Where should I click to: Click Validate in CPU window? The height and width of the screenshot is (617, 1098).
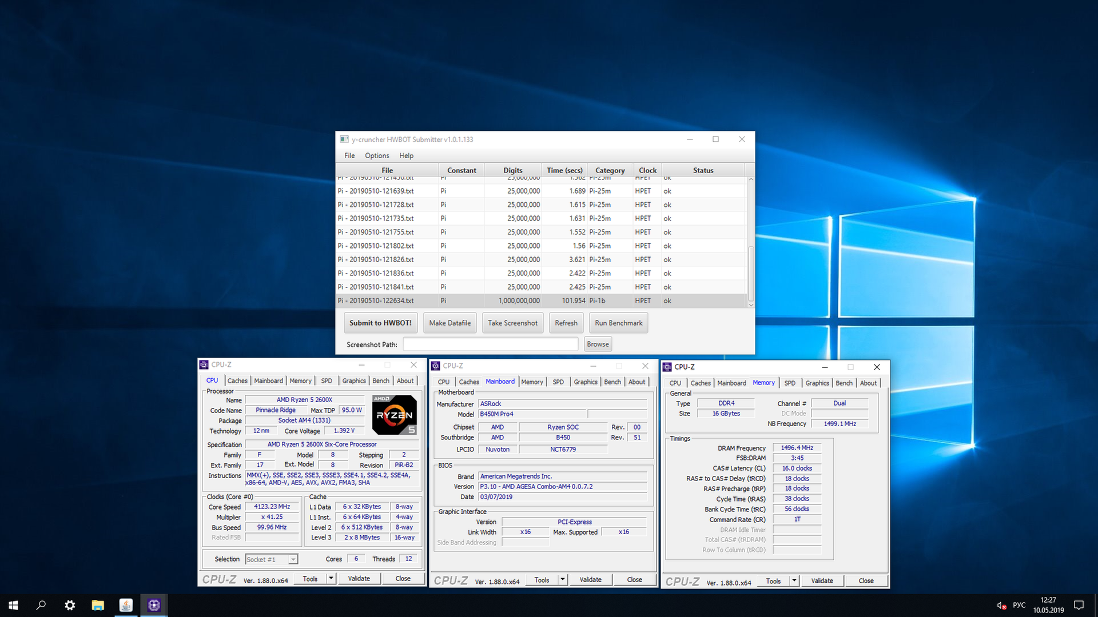359,579
